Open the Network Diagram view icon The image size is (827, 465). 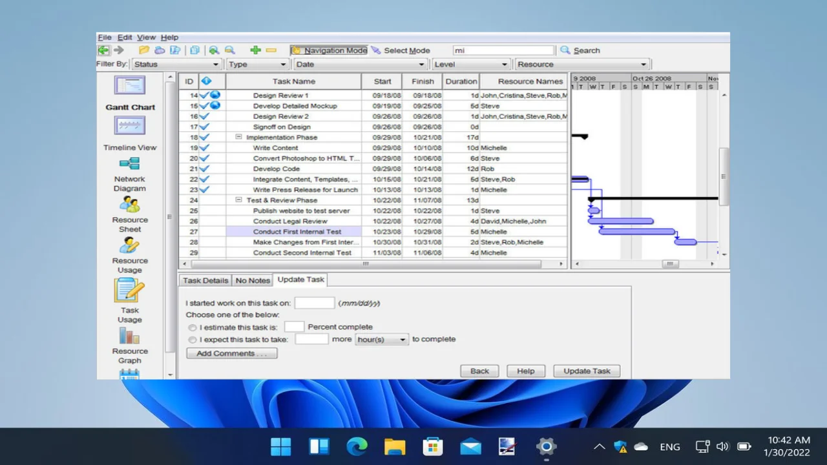point(130,163)
